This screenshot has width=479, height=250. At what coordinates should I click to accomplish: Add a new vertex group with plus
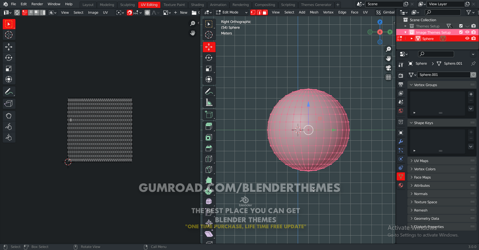click(471, 94)
